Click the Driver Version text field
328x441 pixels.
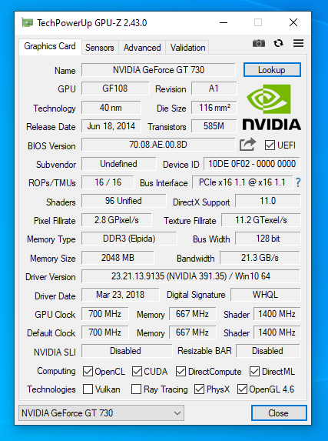click(191, 276)
